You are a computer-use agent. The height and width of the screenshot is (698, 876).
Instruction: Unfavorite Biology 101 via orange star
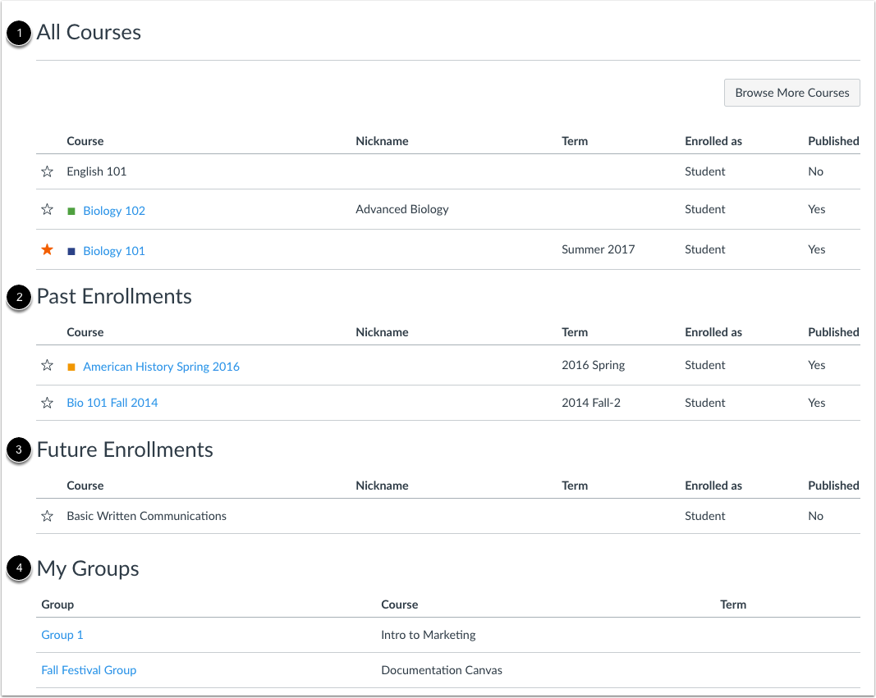pyautogui.click(x=47, y=249)
